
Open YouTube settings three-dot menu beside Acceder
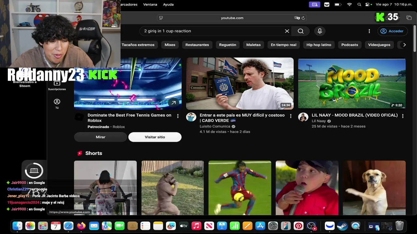click(x=369, y=31)
